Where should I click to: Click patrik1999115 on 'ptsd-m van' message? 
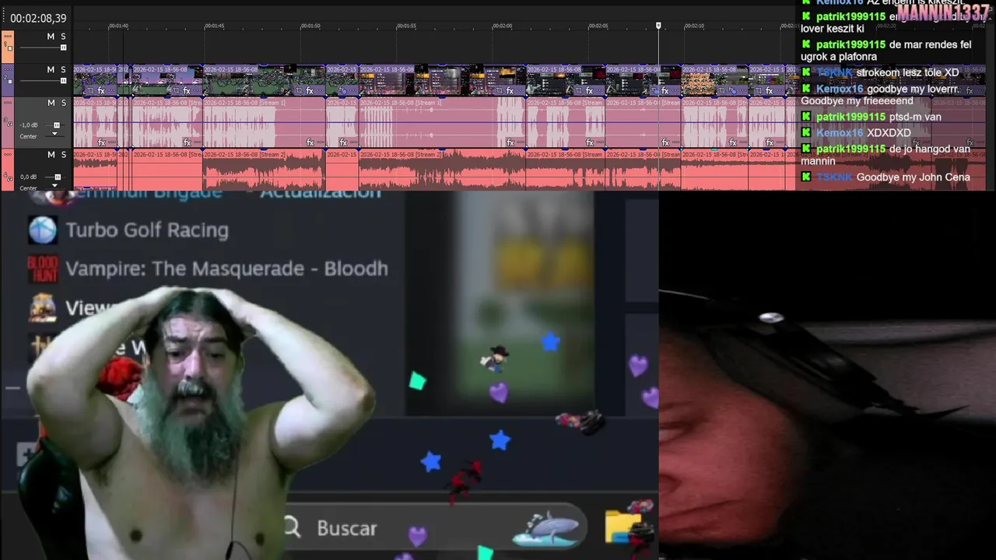(850, 117)
